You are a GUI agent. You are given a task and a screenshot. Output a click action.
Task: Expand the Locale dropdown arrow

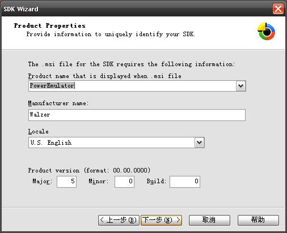point(200,143)
